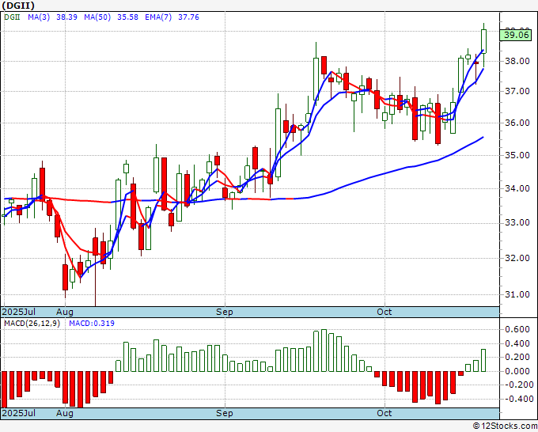The height and width of the screenshot is (432, 538).
Task: Click the Oct marker on price axis
Action: click(x=384, y=312)
